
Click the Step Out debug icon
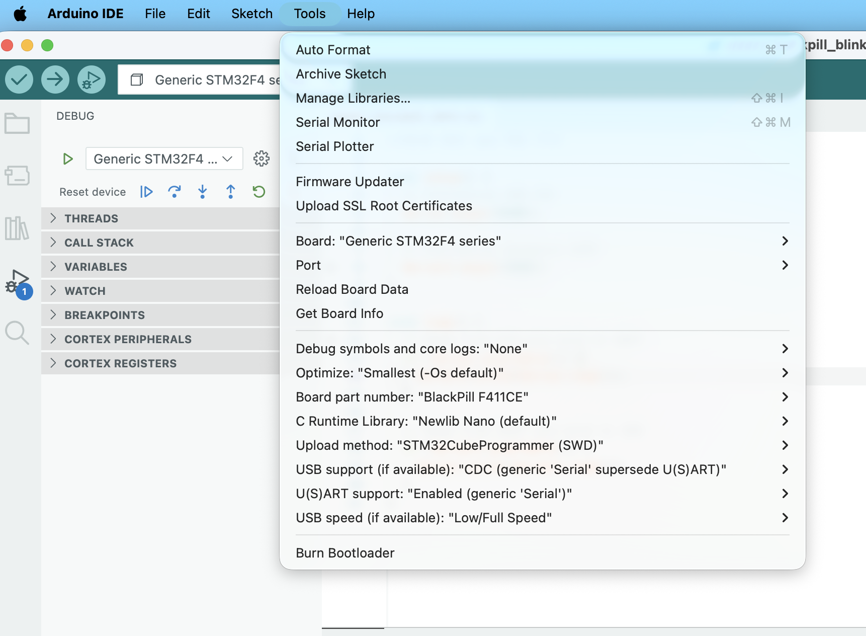coord(231,192)
